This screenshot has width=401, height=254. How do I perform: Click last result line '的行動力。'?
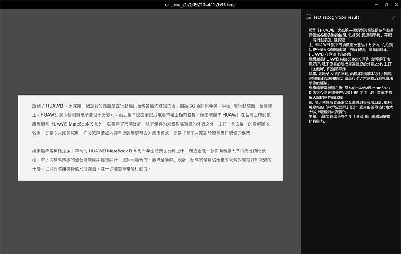[x=317, y=122]
